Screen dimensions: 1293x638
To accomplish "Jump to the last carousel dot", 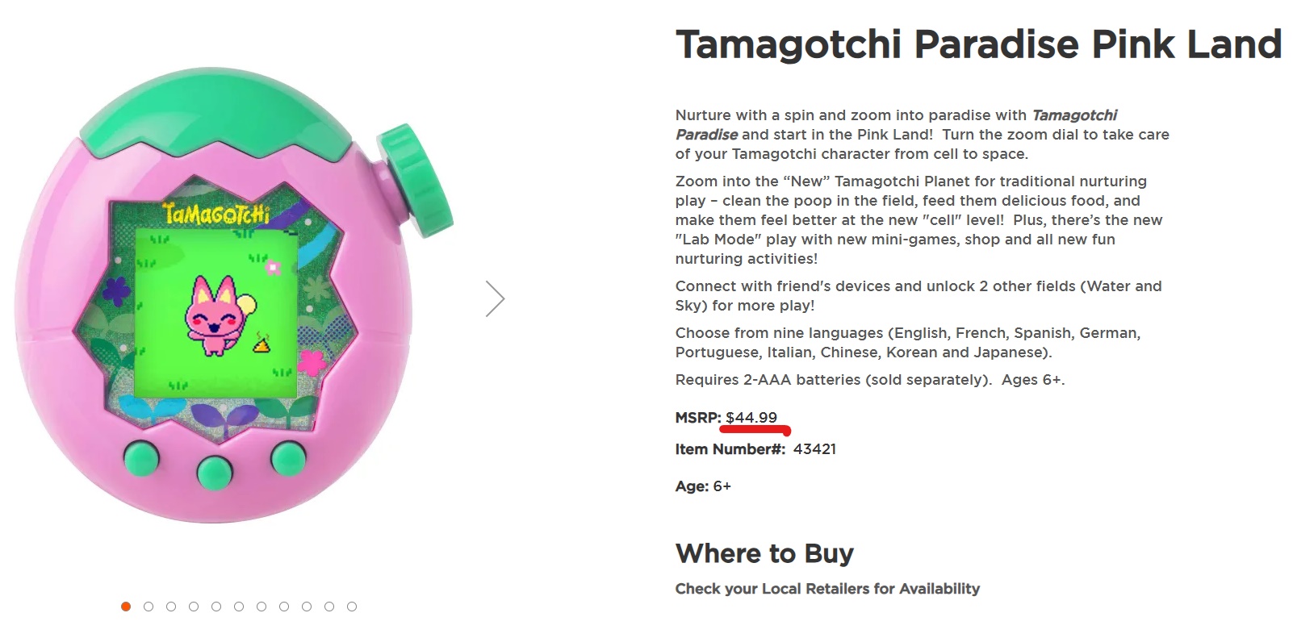I will 352,607.
